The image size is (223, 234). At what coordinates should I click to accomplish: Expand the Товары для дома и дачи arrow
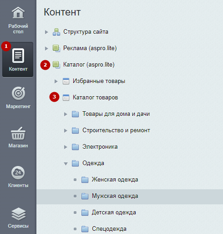pos(66,114)
